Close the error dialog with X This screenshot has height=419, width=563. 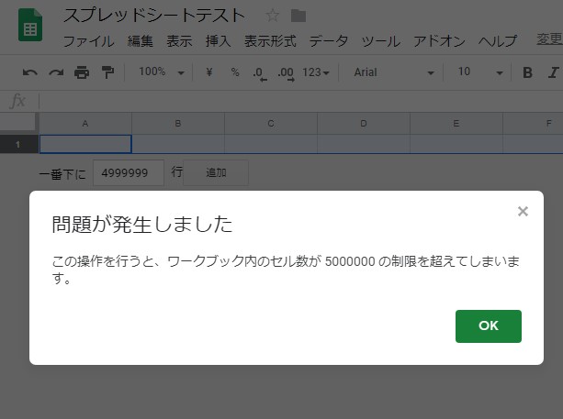523,212
